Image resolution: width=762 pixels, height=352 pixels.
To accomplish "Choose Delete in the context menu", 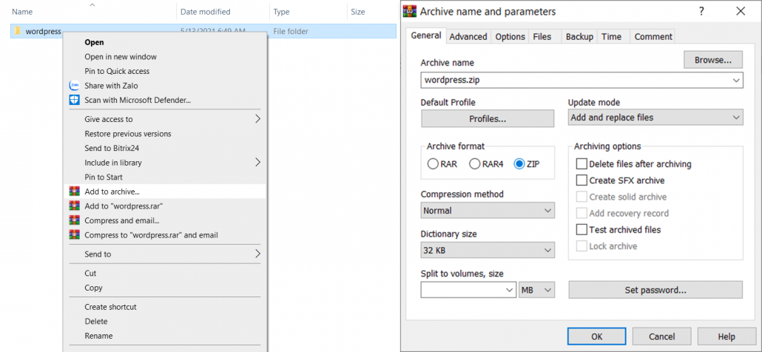I will click(165, 322).
